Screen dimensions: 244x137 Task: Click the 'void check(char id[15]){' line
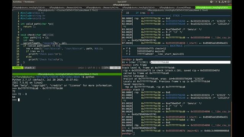pos(37,35)
